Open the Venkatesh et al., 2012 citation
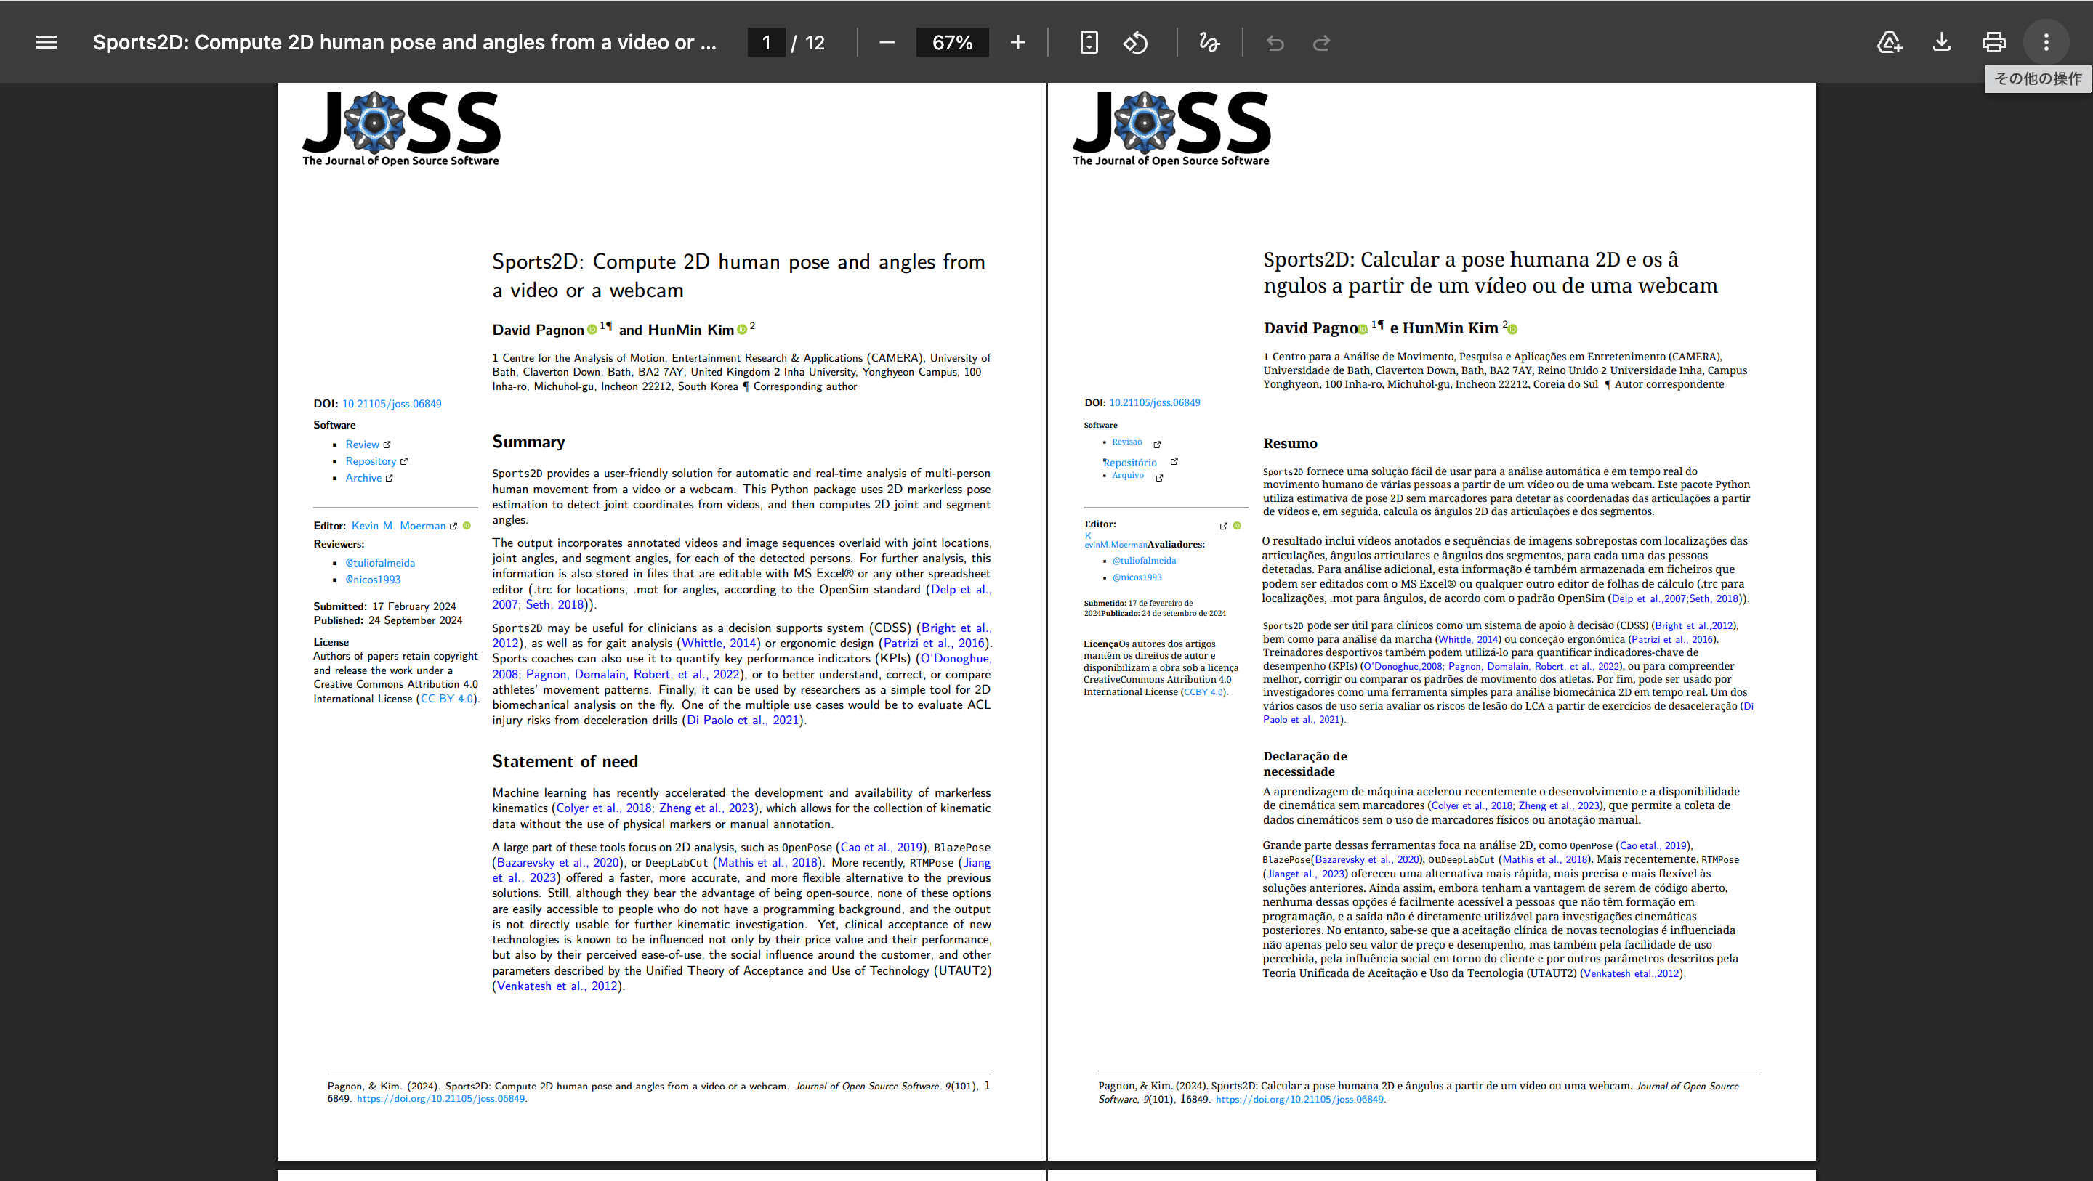 [x=557, y=986]
